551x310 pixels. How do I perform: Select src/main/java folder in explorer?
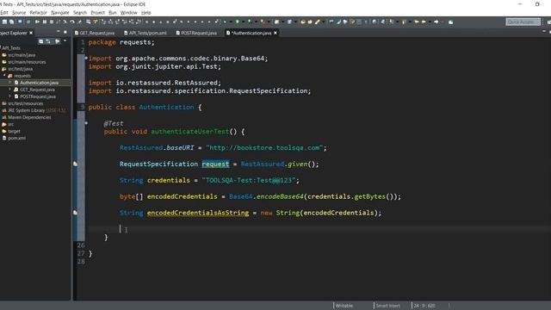click(x=22, y=55)
